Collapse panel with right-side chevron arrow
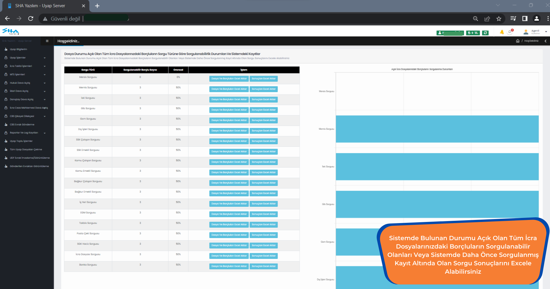550x289 pixels. [x=545, y=41]
